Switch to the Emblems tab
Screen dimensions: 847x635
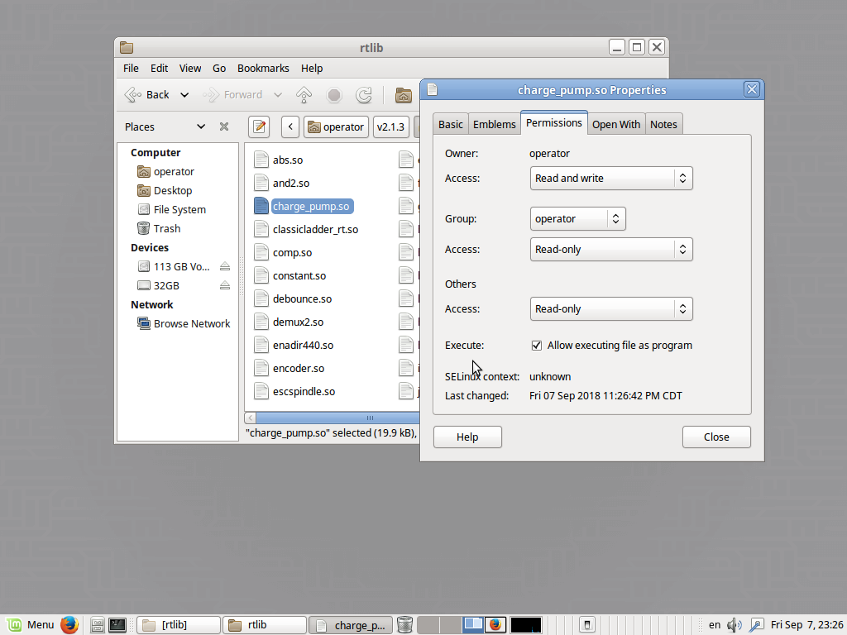pyautogui.click(x=495, y=124)
